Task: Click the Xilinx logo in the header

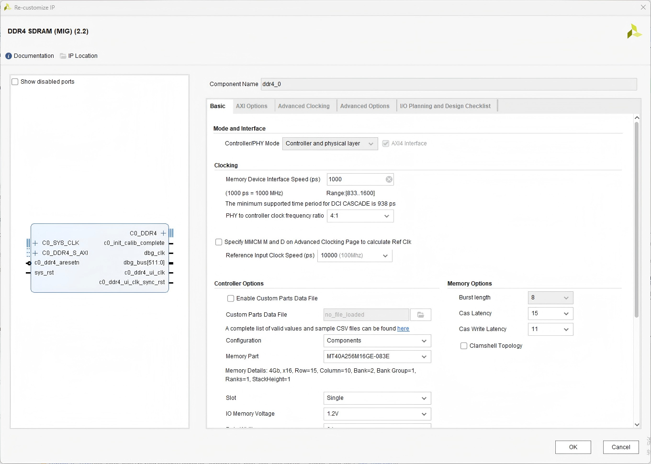Action: point(634,32)
